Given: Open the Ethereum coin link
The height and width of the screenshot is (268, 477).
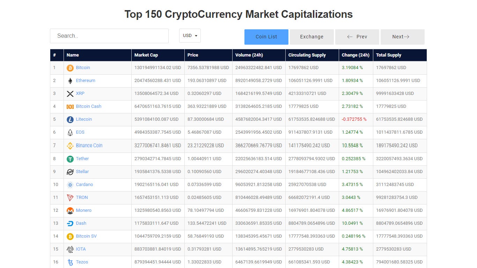Looking at the screenshot, I should click(x=86, y=81).
